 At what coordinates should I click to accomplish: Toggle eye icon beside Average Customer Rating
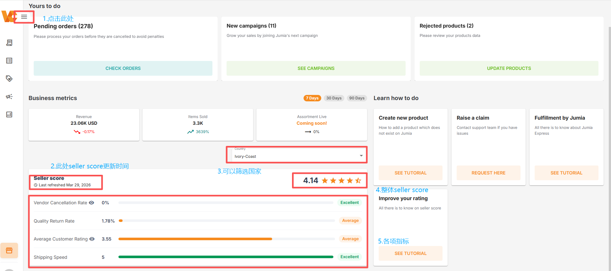coord(92,239)
